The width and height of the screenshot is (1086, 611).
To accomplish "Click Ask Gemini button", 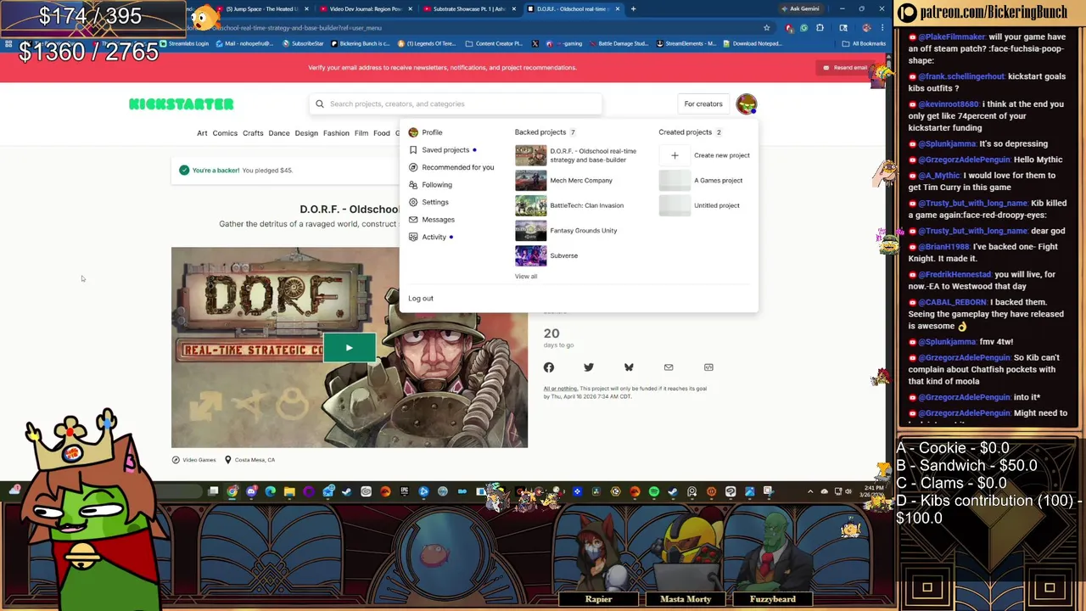I will pyautogui.click(x=799, y=8).
